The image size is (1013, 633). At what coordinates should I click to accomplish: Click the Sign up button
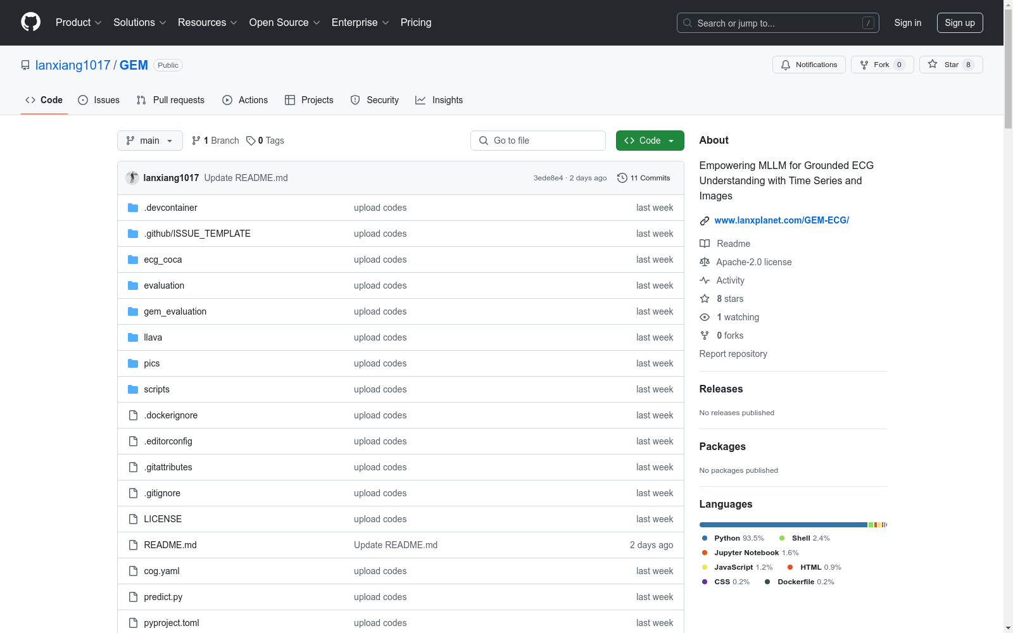[960, 23]
